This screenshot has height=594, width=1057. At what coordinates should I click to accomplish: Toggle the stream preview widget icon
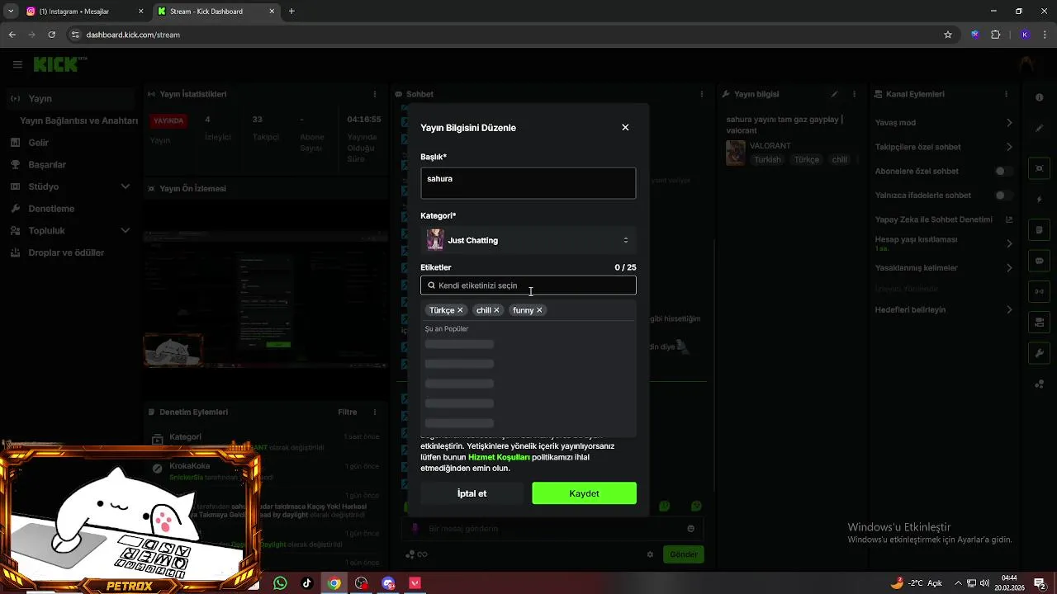point(1040,168)
